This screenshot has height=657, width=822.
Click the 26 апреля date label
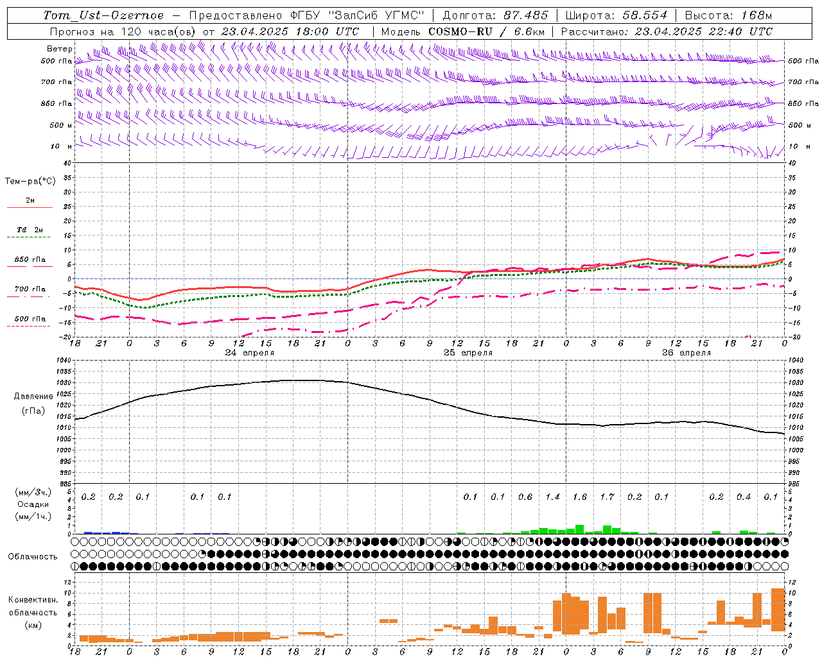click(x=686, y=353)
